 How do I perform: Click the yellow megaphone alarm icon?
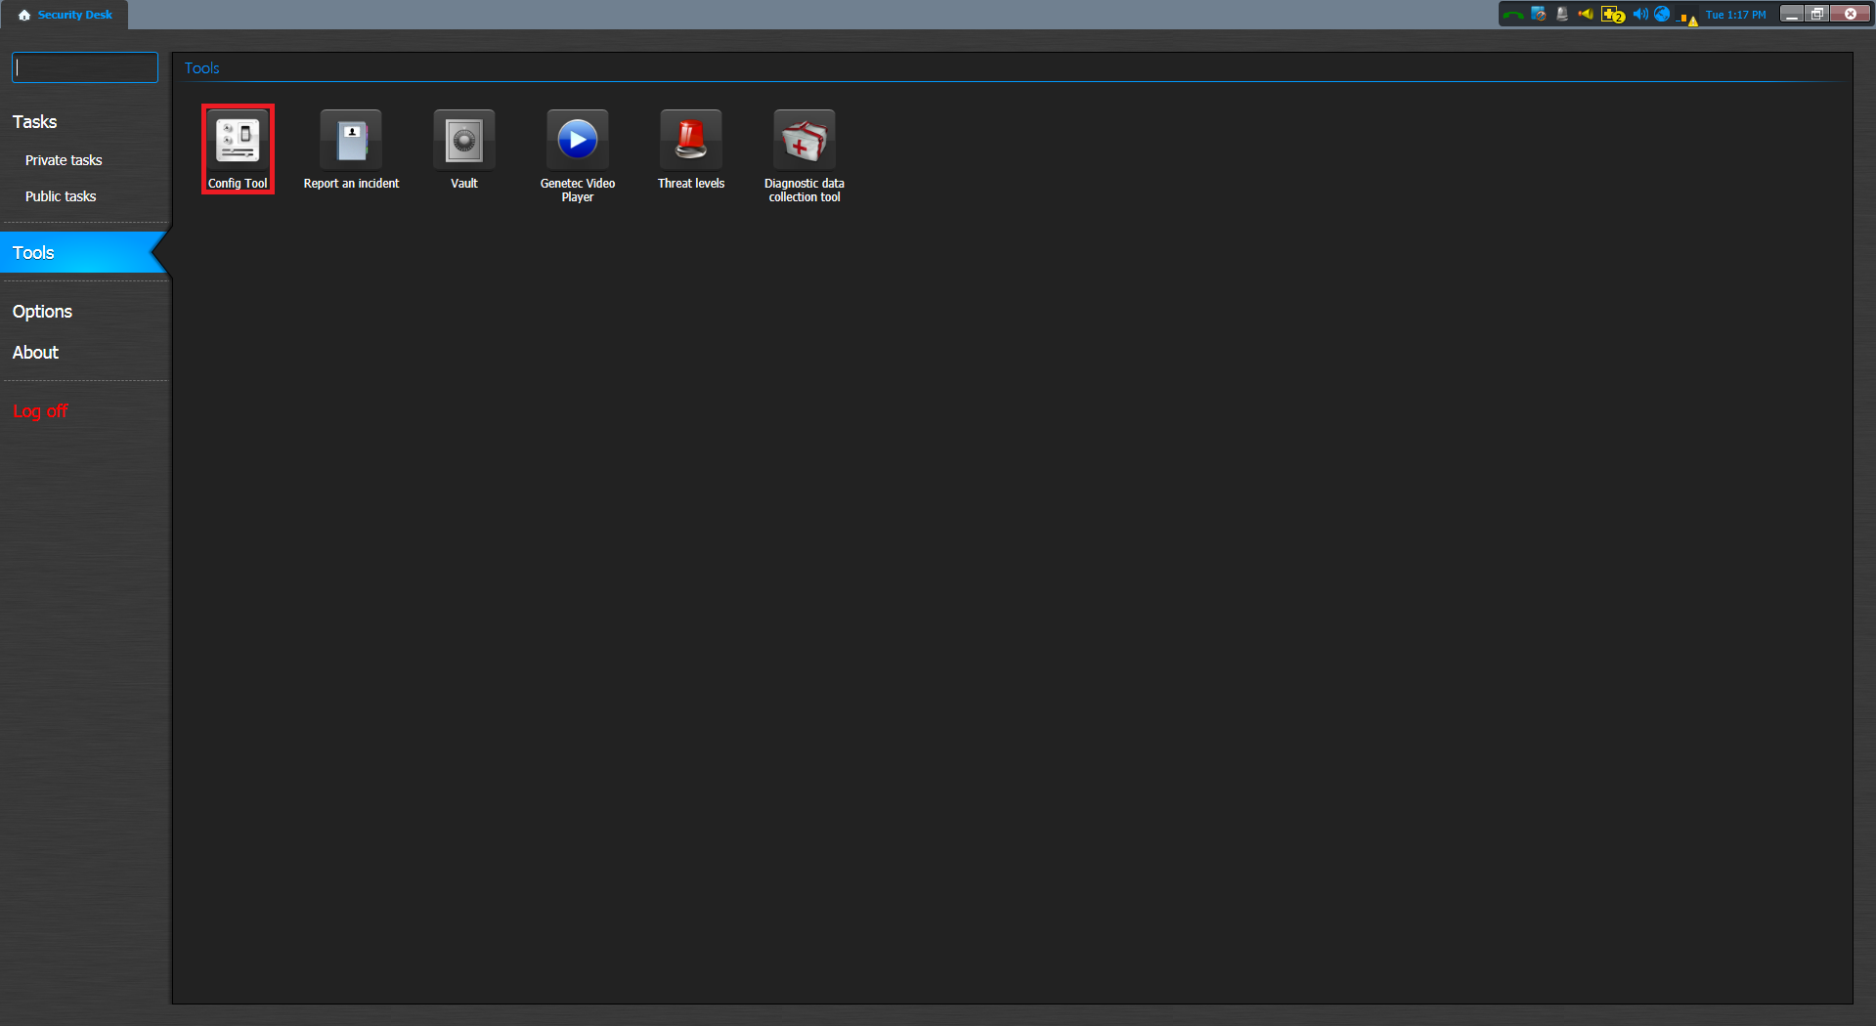[1586, 15]
